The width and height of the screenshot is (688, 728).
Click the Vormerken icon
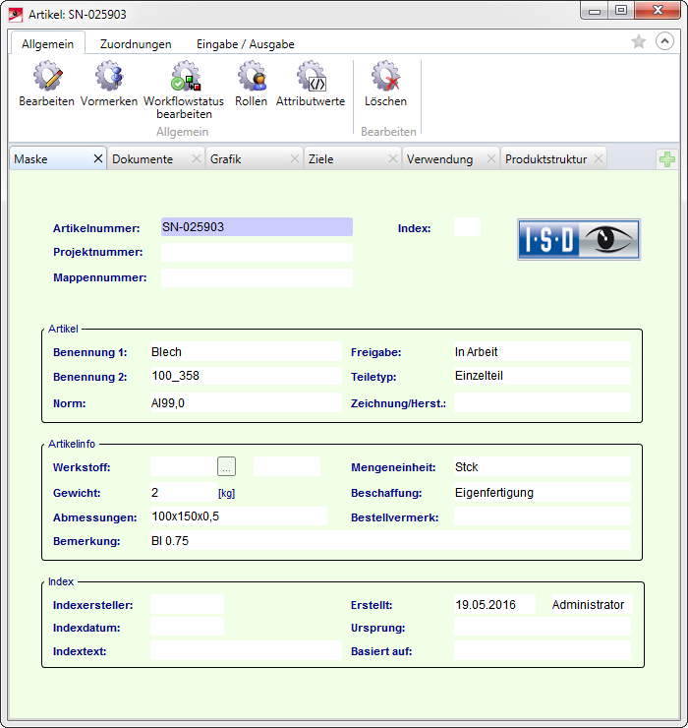(x=108, y=77)
